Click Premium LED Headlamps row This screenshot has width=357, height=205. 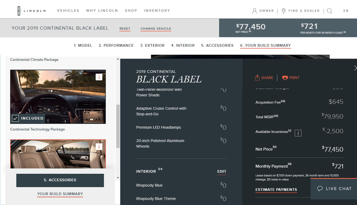(x=181, y=127)
